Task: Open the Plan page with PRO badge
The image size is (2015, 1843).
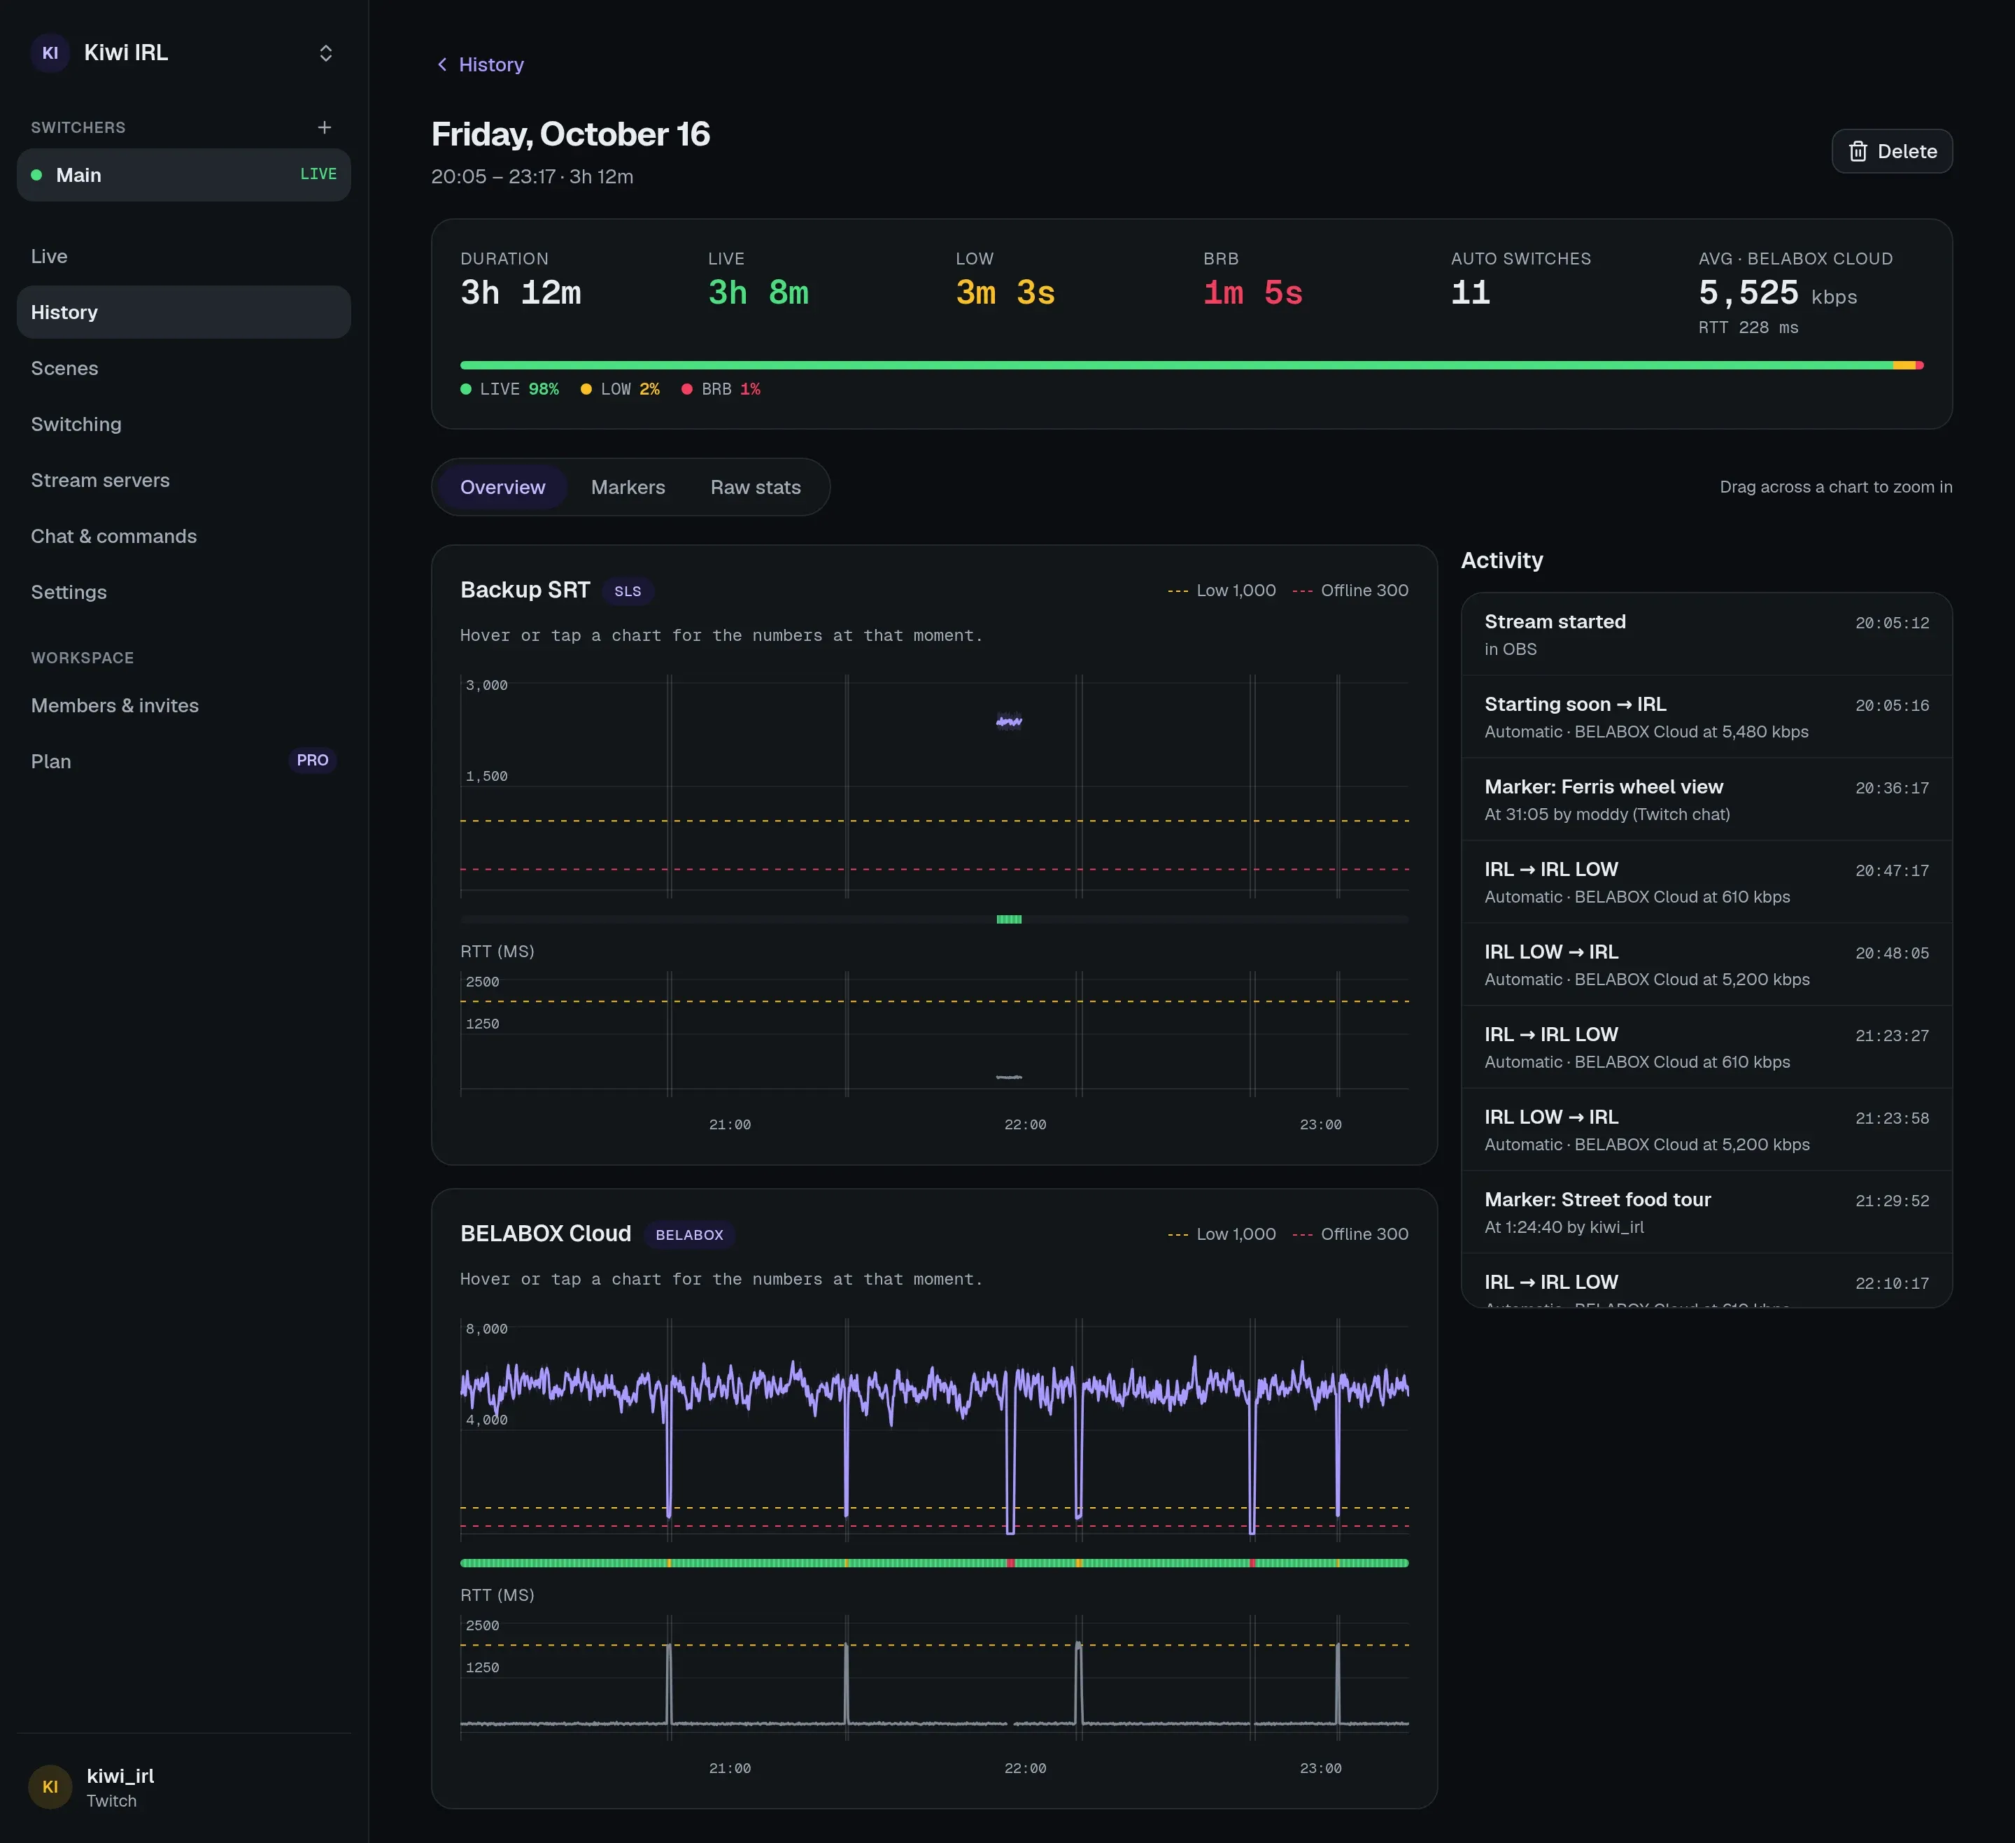Action: coord(184,761)
